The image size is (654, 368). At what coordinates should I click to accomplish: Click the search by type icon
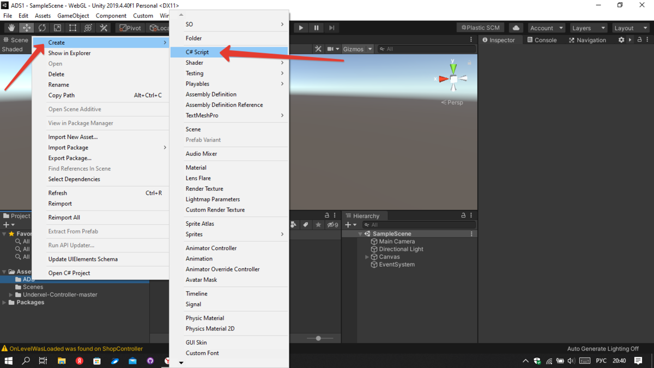point(294,225)
